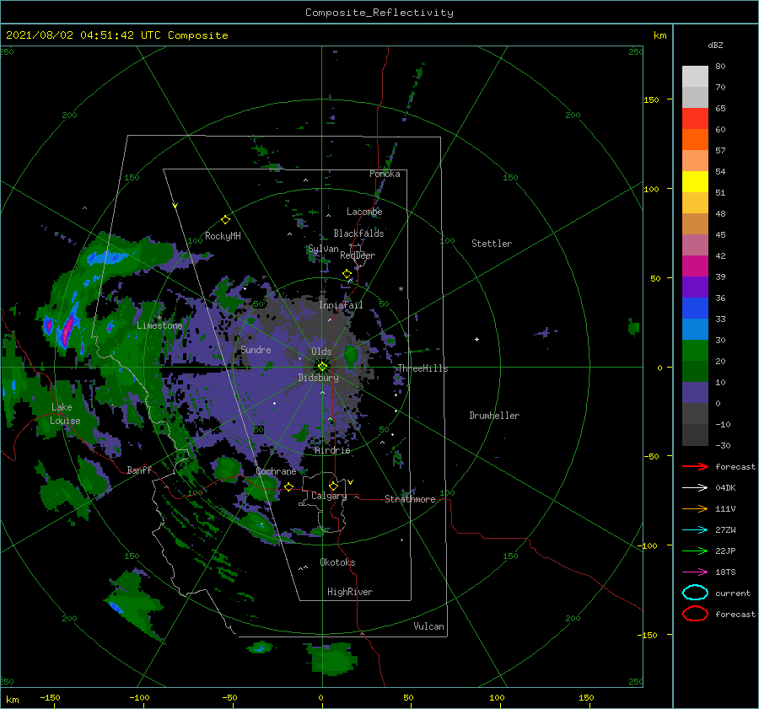Click the yellow diamond marker above Calgary
This screenshot has height=709, width=759.
coord(333,486)
